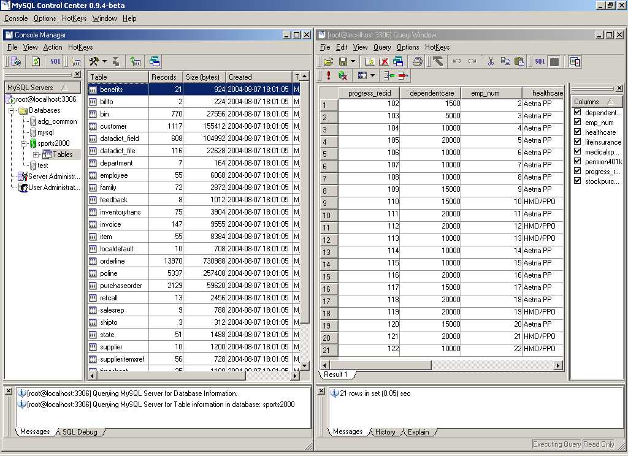Select the customer table row
The width and height of the screenshot is (628, 456).
coord(194,126)
